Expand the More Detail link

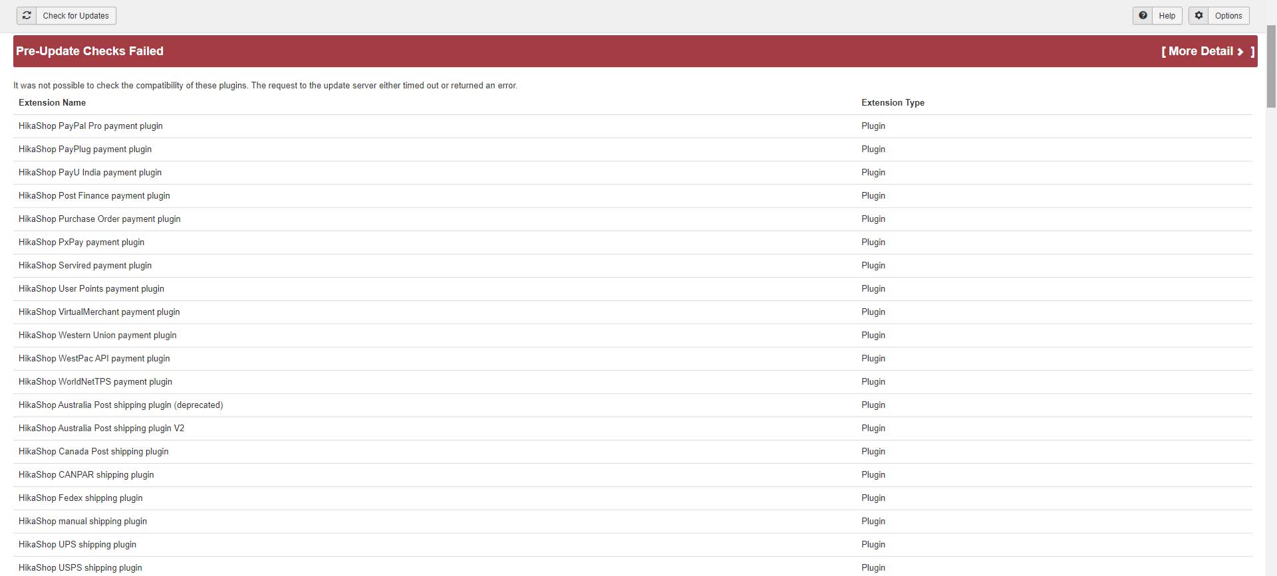1208,51
